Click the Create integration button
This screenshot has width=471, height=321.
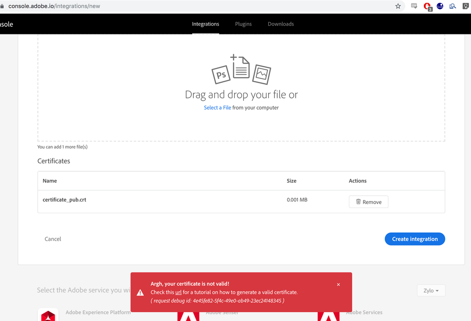pyautogui.click(x=414, y=239)
